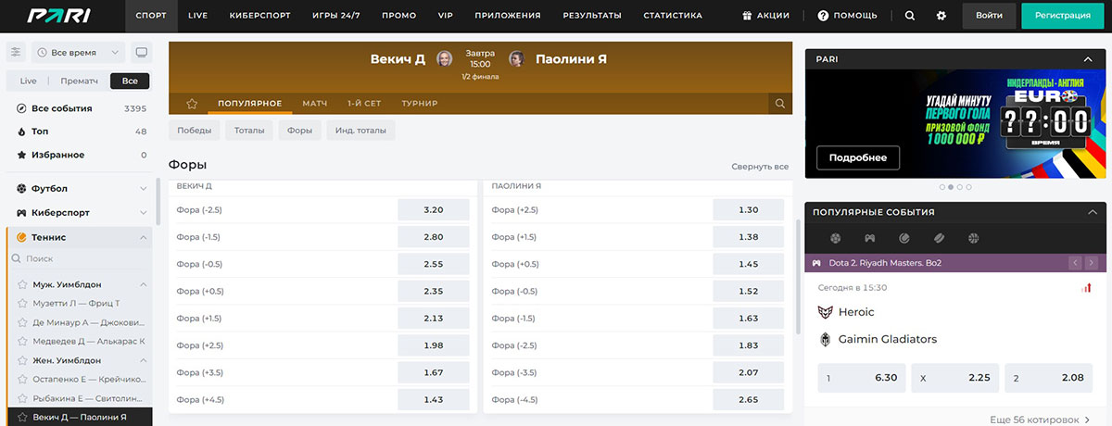
Task: Select tennis ball icon in Популярные события
Action: (904, 238)
